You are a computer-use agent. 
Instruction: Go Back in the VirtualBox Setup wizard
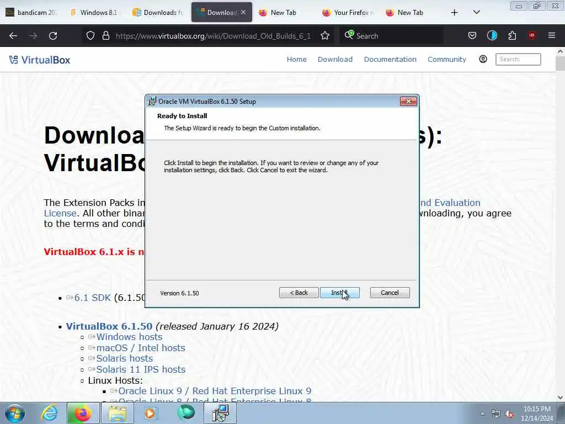299,293
